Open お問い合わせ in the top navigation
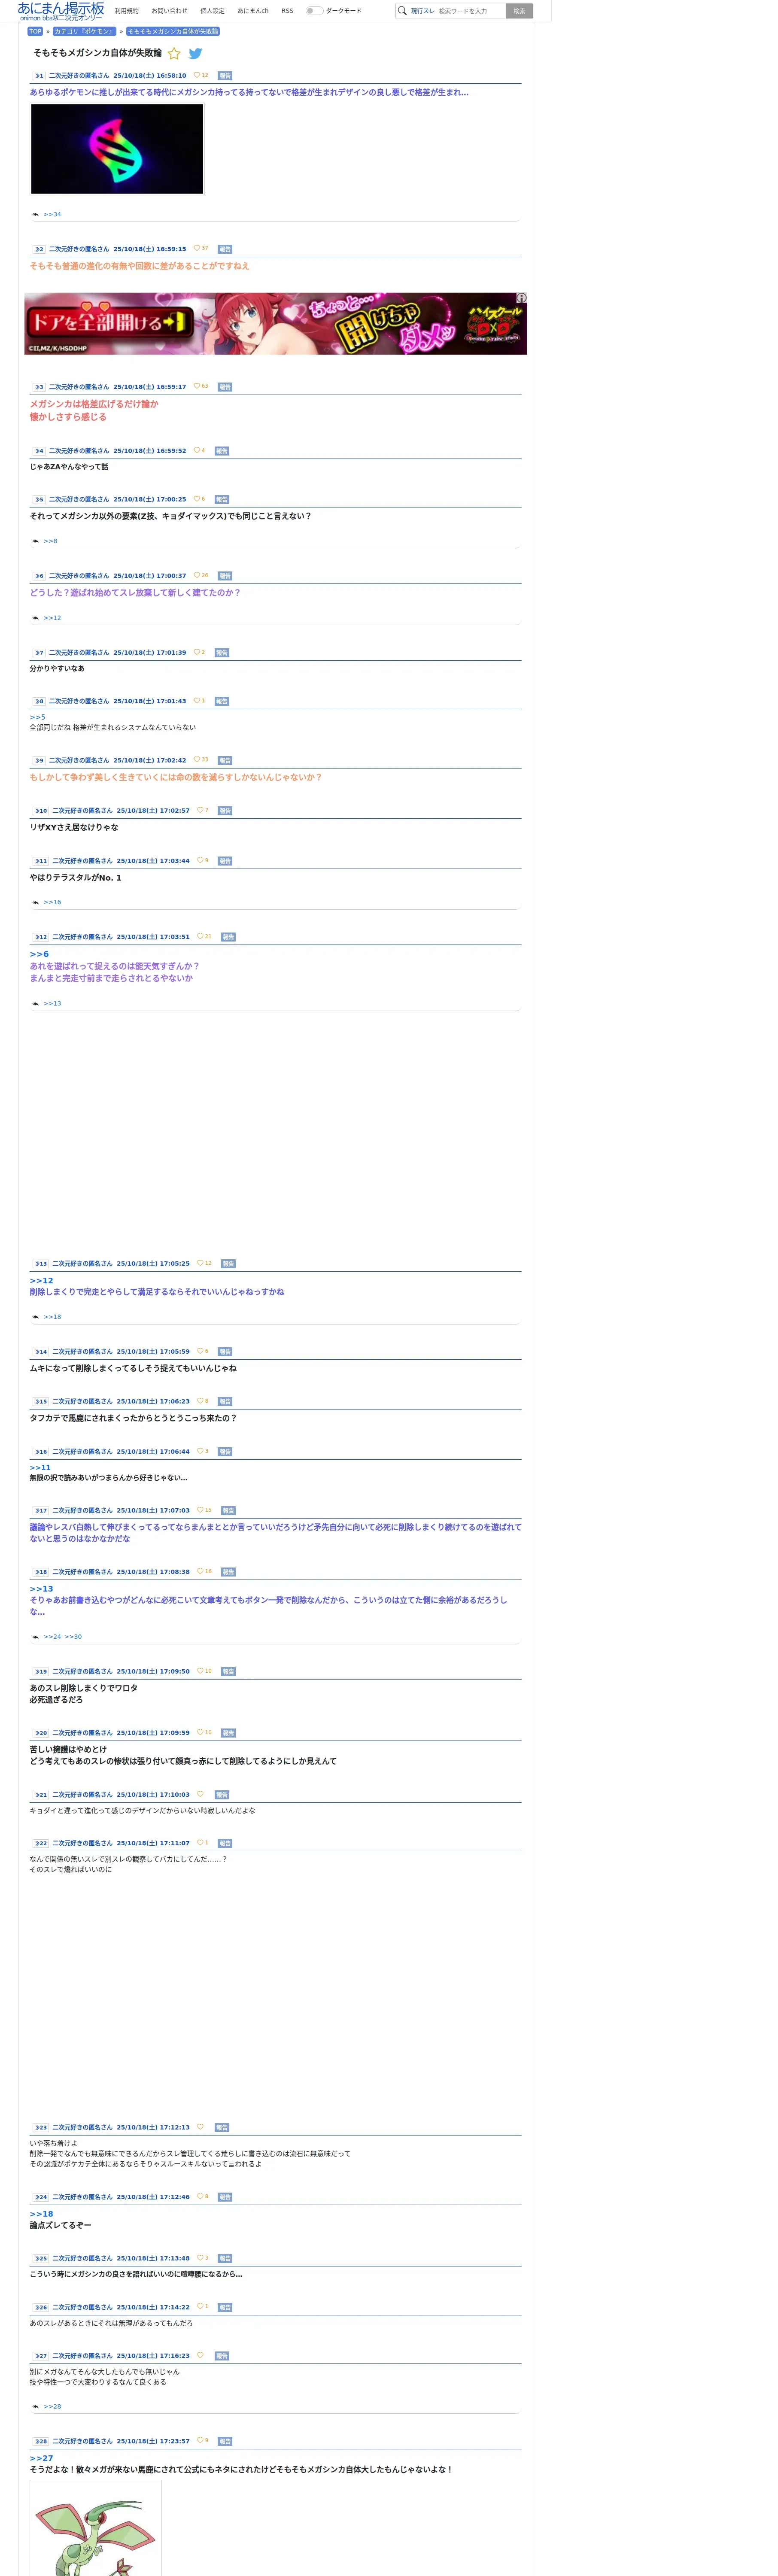Viewport: 778px width, 2576px height. (x=169, y=11)
